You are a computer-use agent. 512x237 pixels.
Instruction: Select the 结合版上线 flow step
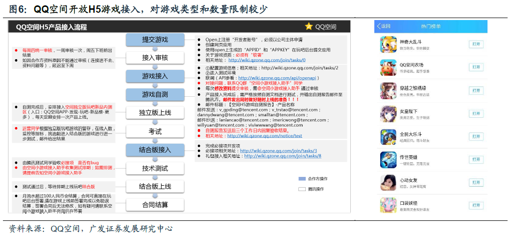(155, 187)
